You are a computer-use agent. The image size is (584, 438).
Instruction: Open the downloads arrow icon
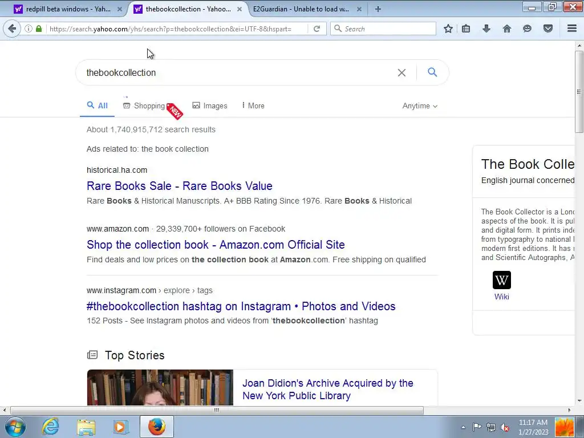point(486,29)
